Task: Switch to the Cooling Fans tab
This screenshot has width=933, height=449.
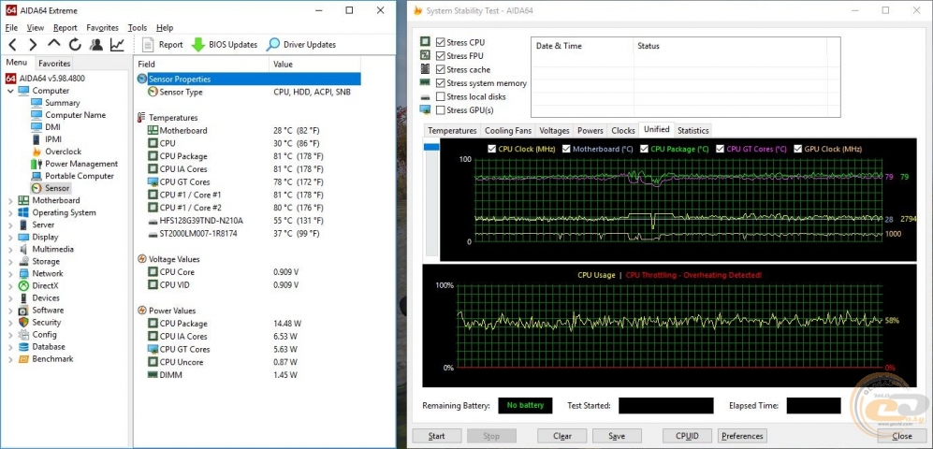Action: pyautogui.click(x=507, y=130)
